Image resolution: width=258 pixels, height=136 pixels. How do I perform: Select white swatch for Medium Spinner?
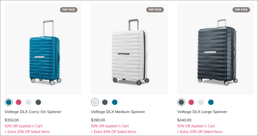pyautogui.click(x=95, y=102)
